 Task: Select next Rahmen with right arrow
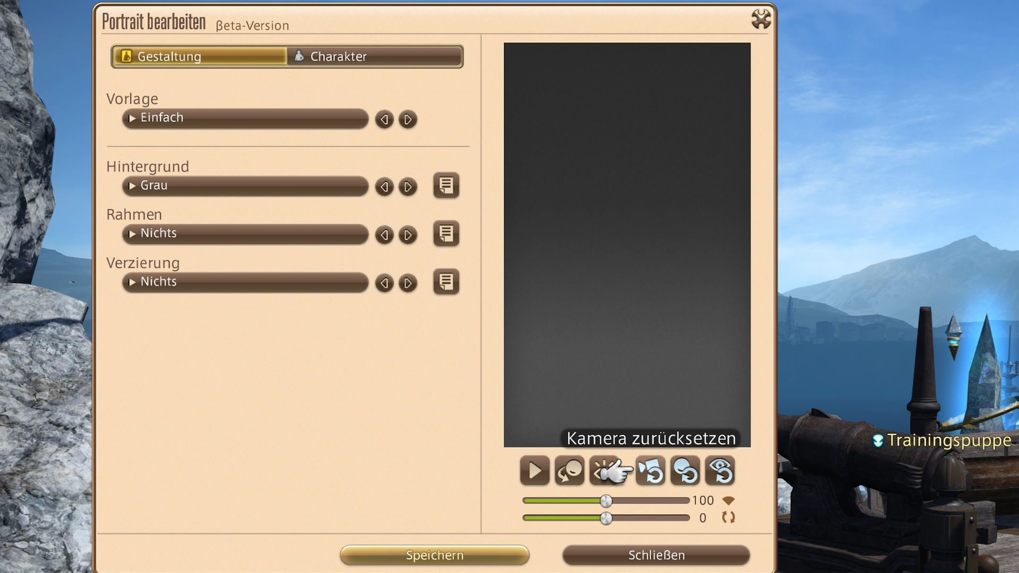(x=408, y=235)
